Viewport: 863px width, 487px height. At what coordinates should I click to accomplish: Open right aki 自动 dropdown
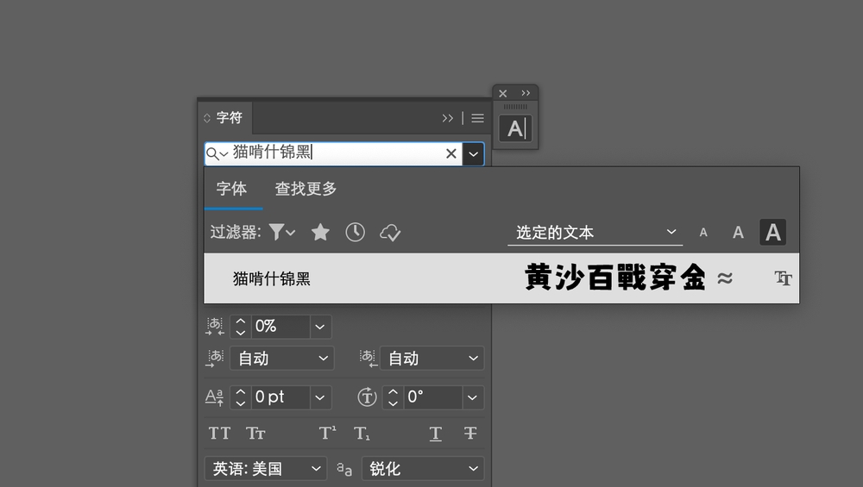(x=432, y=359)
